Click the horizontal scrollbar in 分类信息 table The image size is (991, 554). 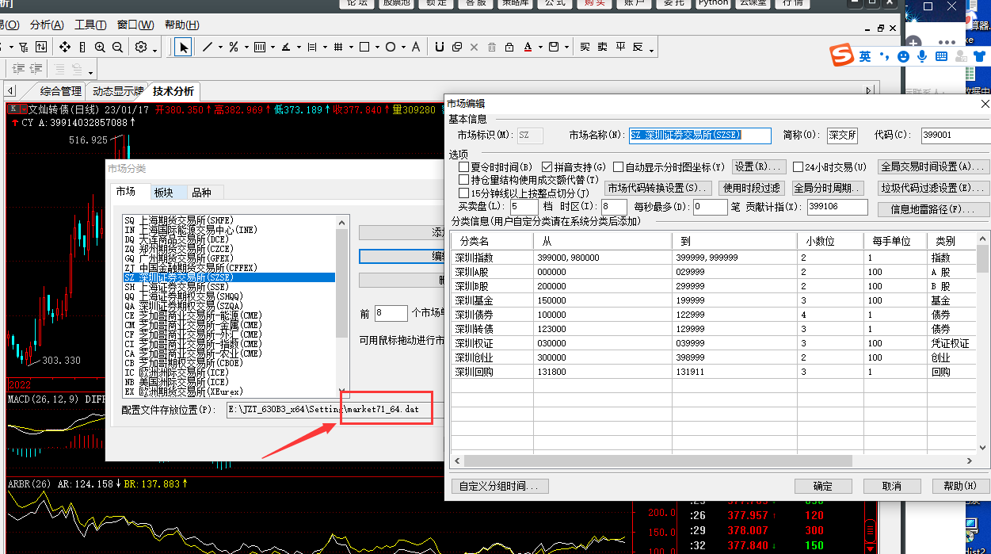coord(651,460)
